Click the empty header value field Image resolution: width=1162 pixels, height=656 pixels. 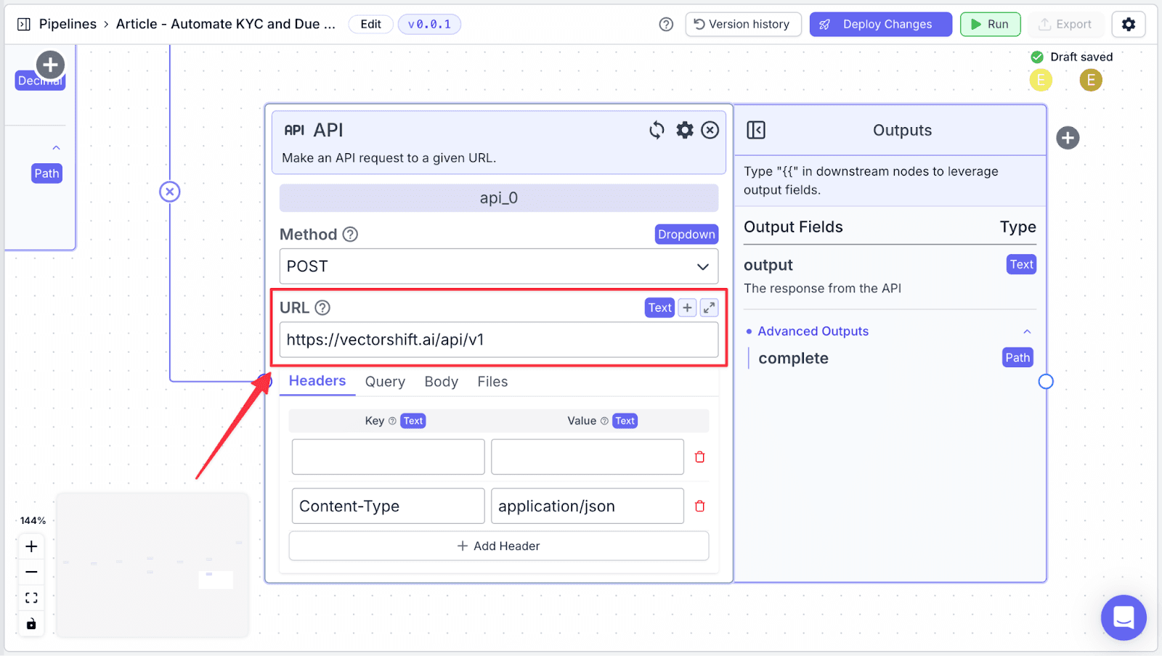tap(588, 457)
